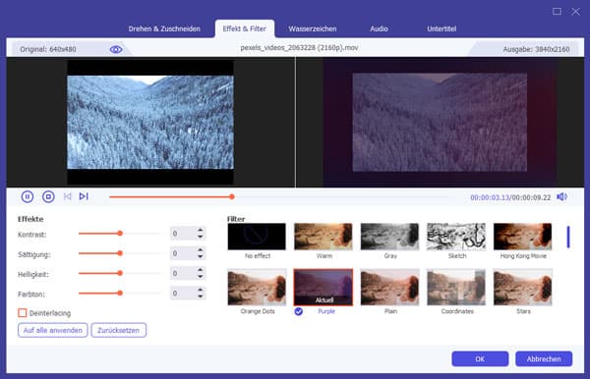
Task: Open the Drehen & Zuschneiden tab
Action: coord(164,28)
